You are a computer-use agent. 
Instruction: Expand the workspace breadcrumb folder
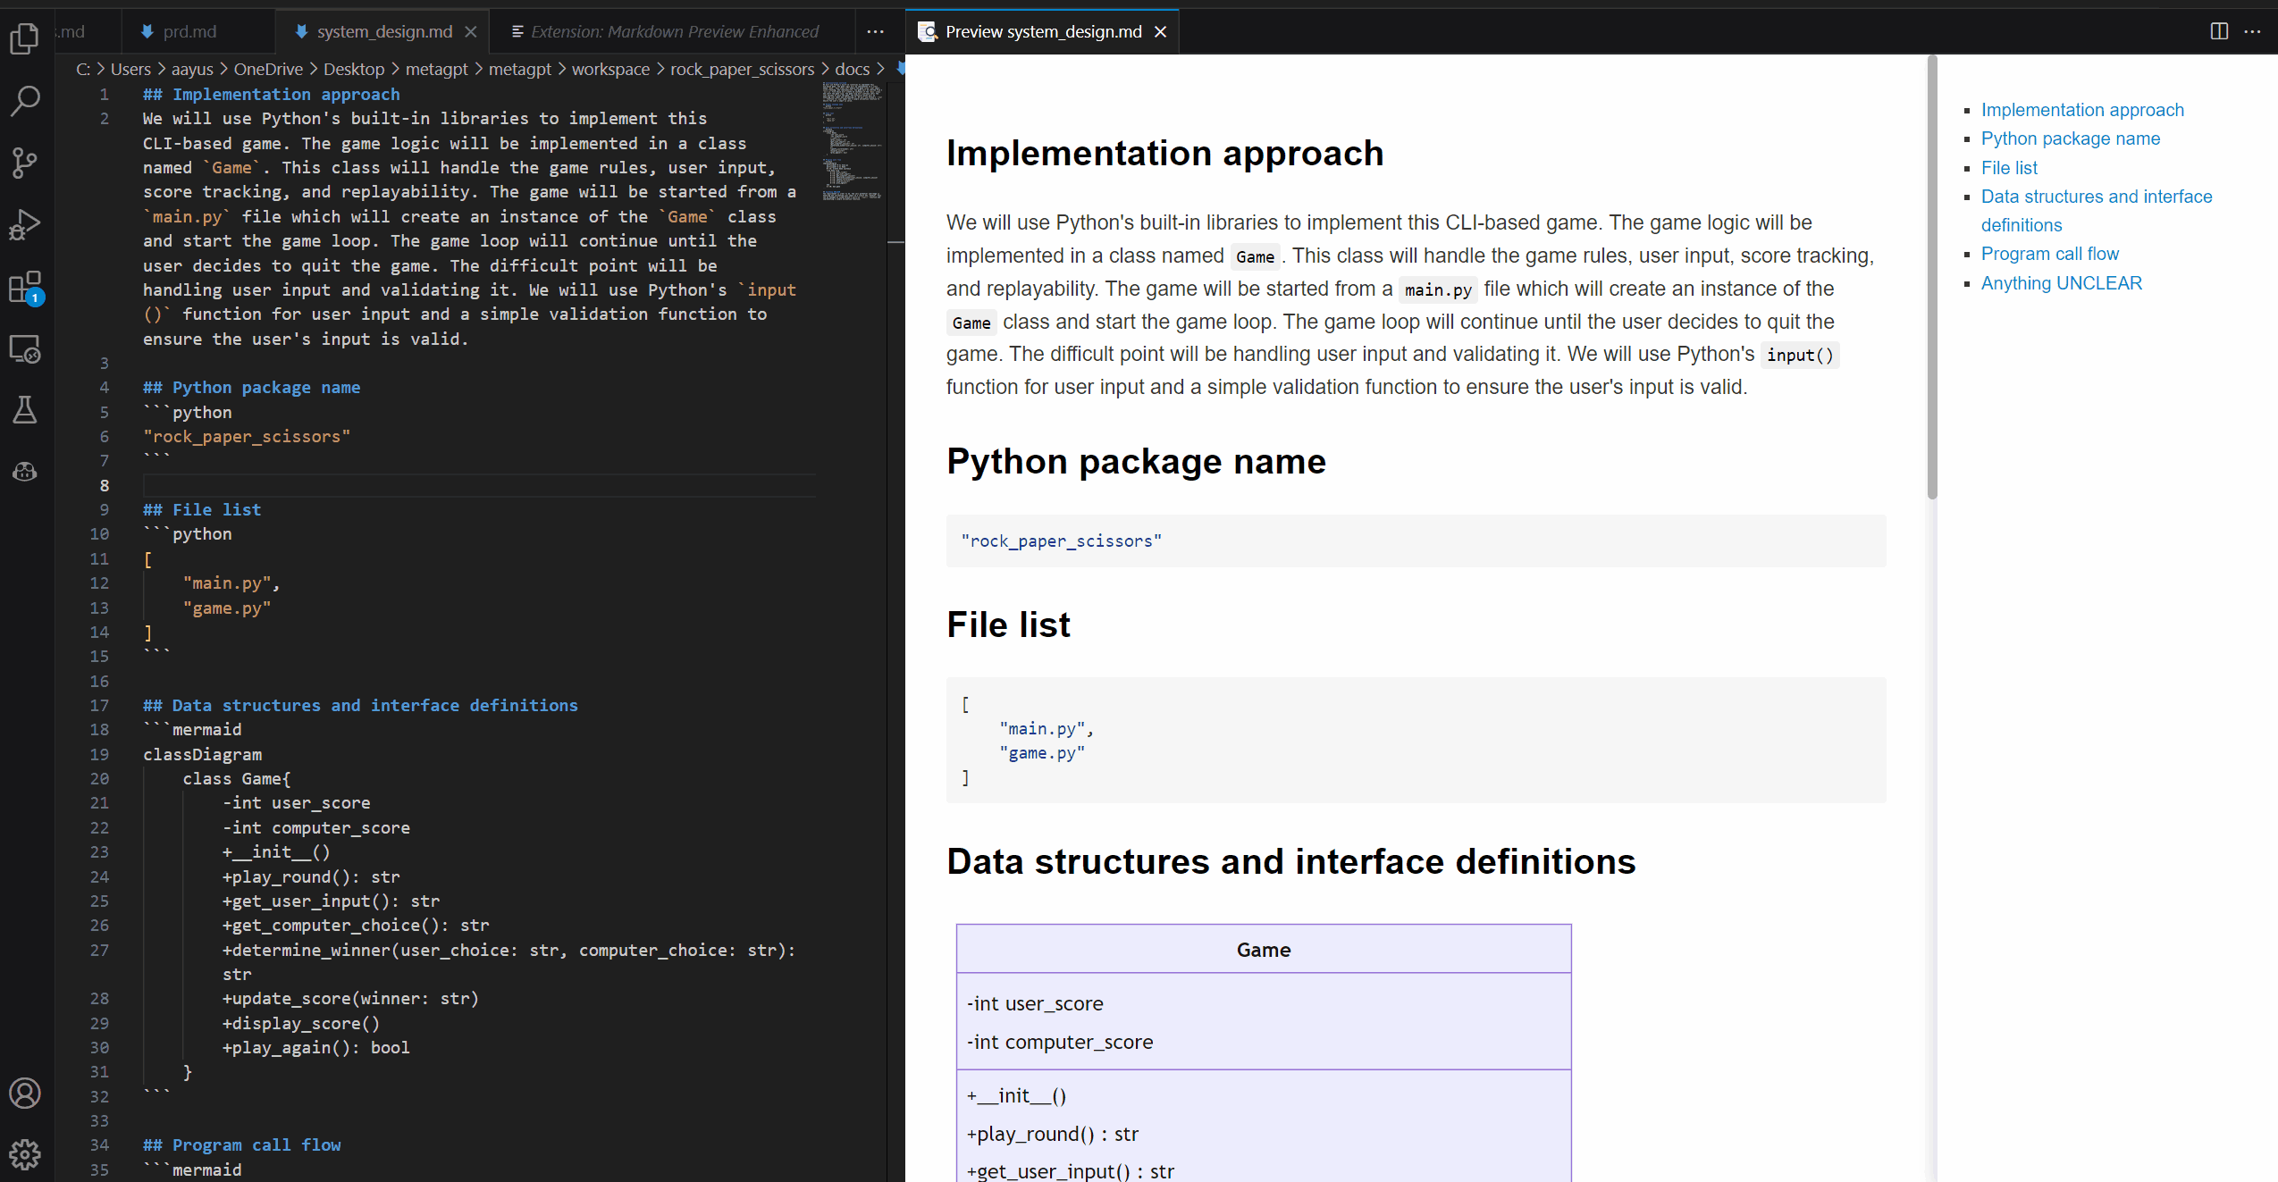(609, 69)
